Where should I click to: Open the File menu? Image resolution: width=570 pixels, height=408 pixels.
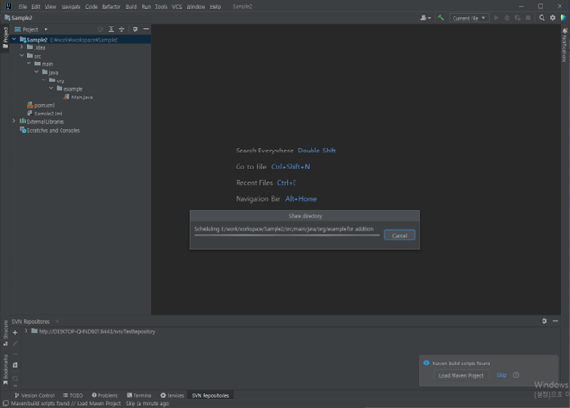22,7
